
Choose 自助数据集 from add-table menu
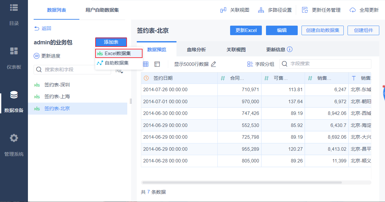tap(119, 63)
